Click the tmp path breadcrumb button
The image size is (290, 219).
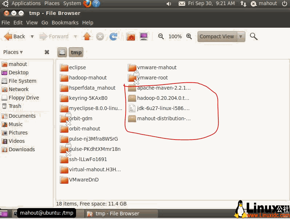(76, 52)
